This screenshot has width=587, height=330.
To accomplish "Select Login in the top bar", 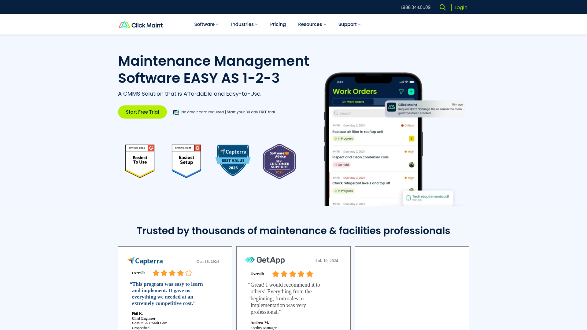I will click(460, 7).
